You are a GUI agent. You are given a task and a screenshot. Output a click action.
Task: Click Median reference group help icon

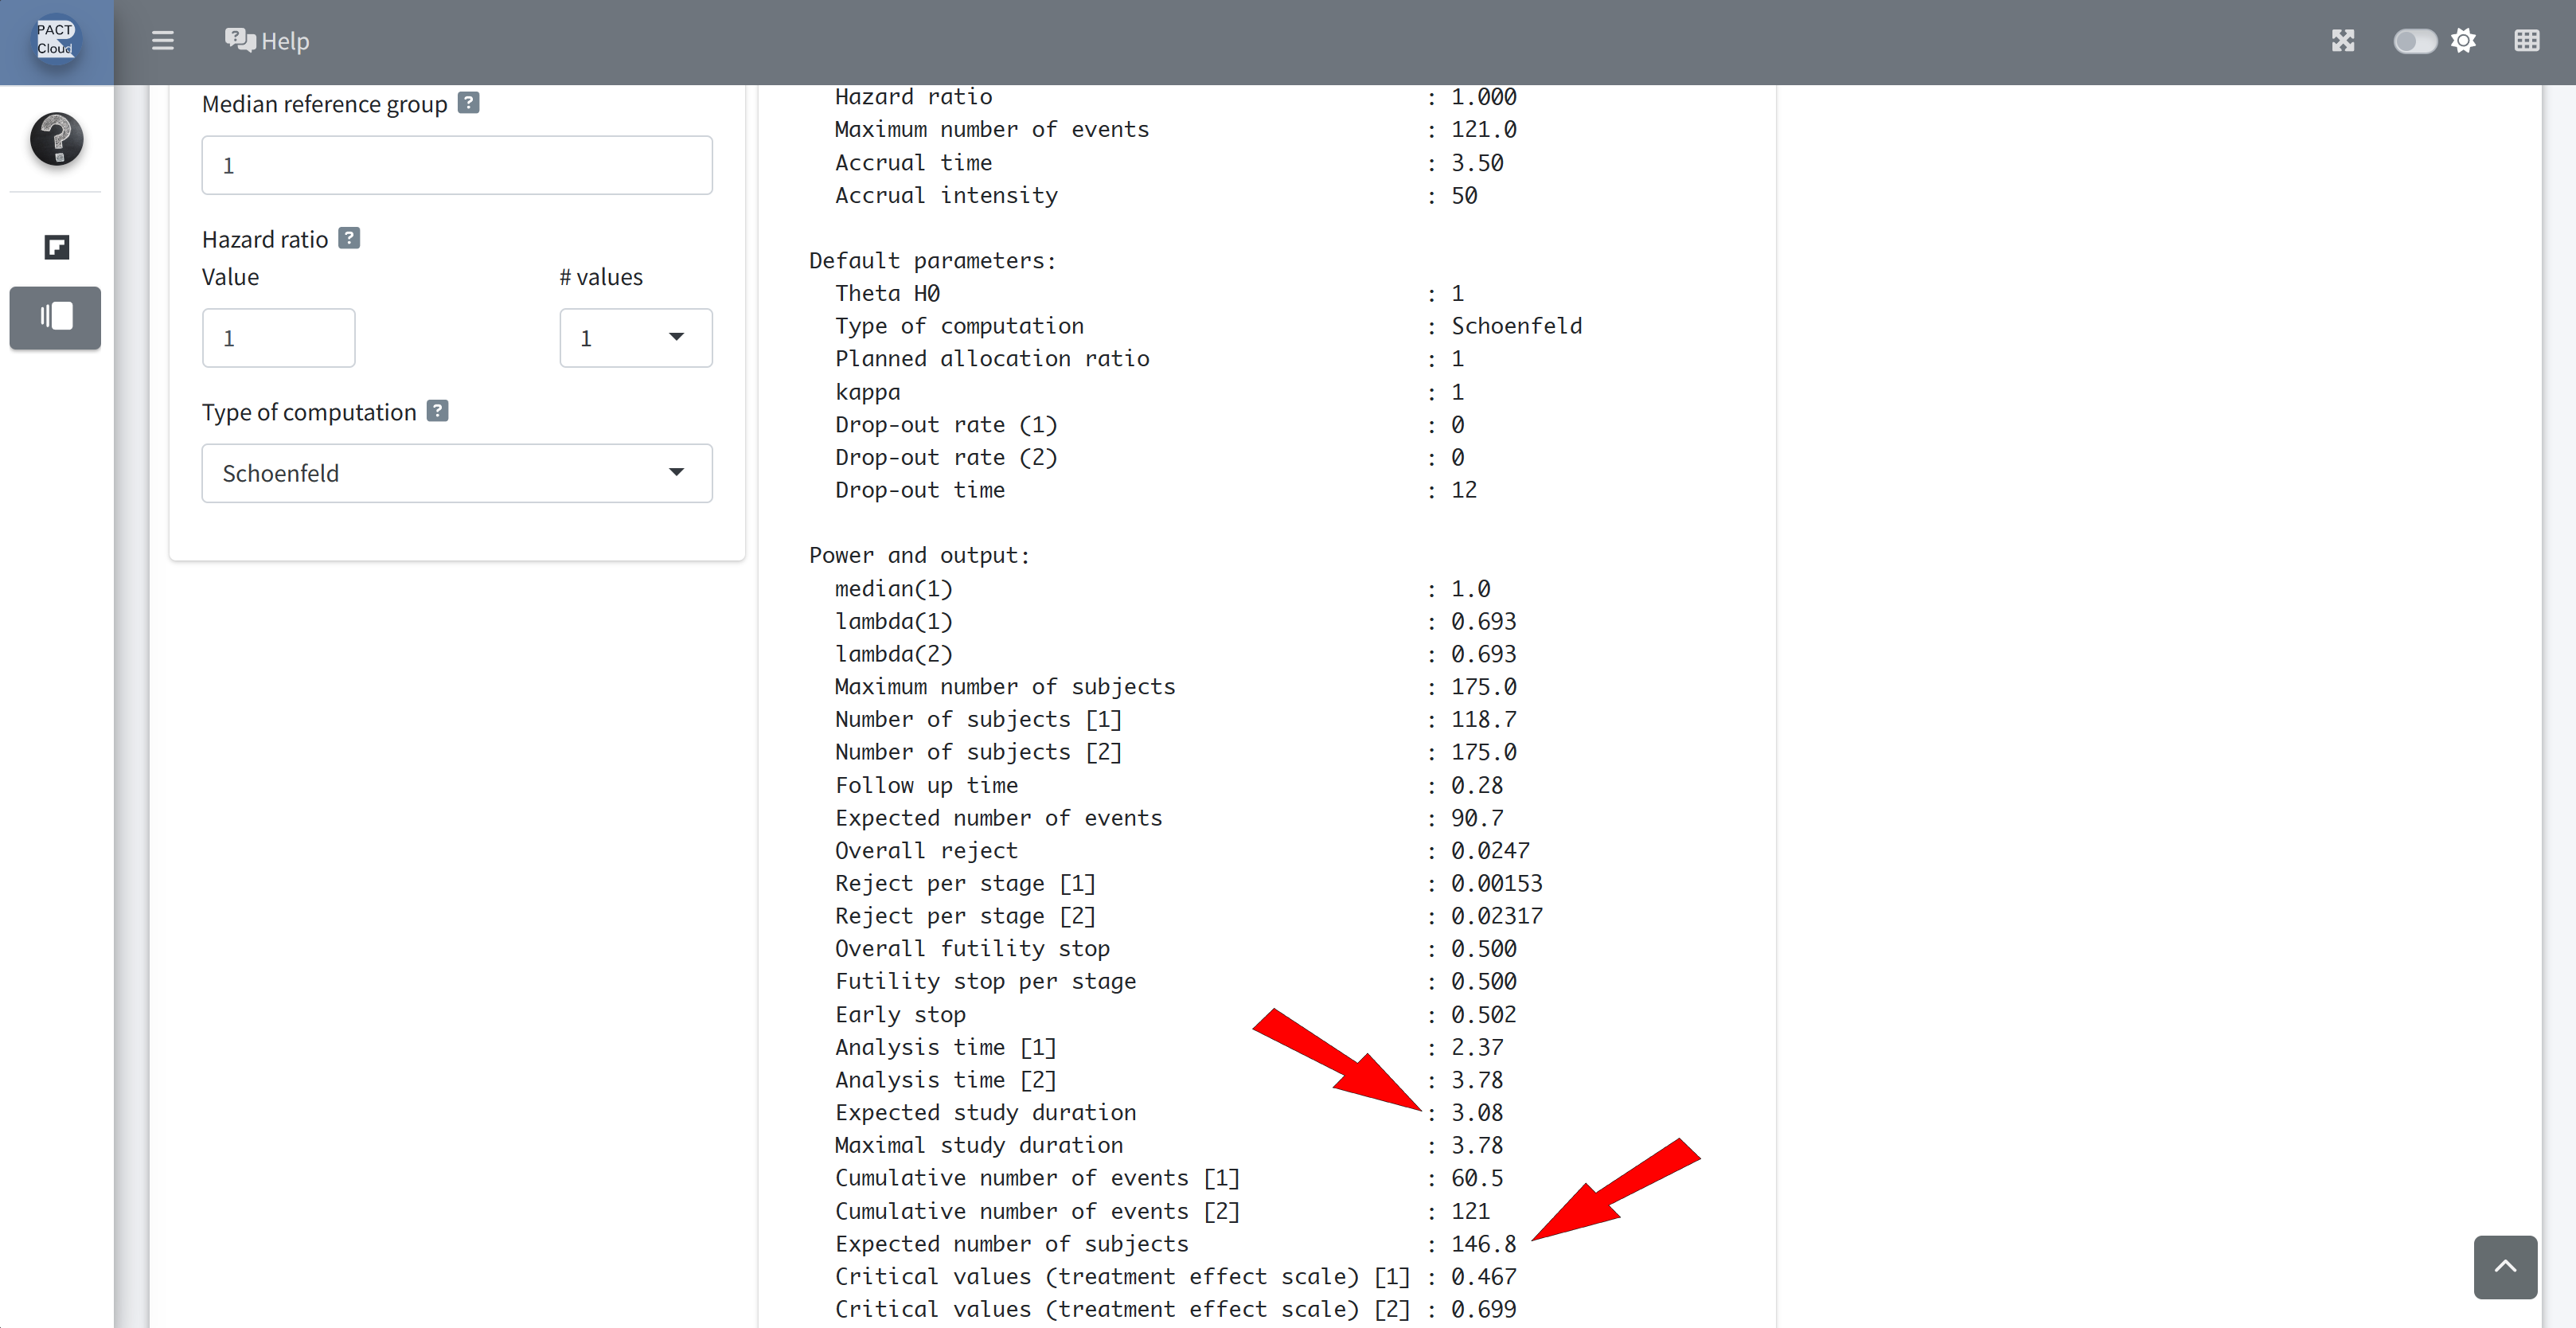coord(468,103)
